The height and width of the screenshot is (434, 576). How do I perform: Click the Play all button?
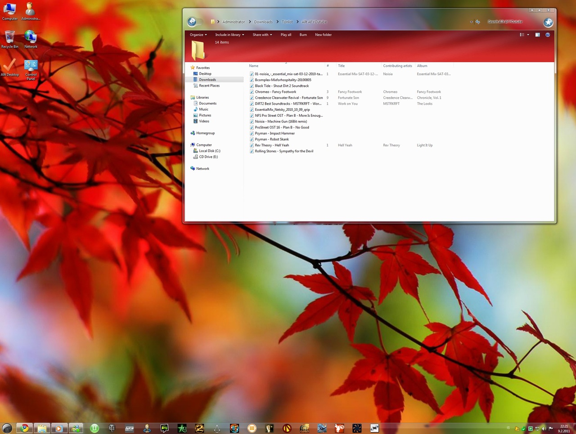286,35
